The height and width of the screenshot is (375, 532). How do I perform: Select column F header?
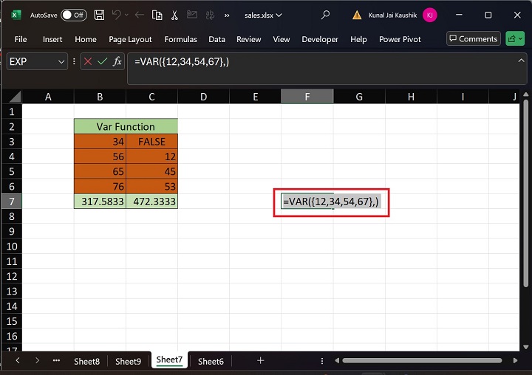coord(307,97)
